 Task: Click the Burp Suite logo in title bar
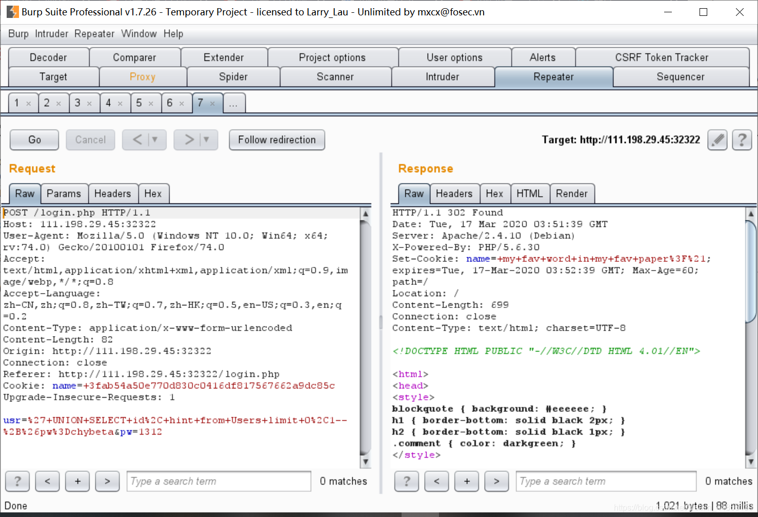12,12
